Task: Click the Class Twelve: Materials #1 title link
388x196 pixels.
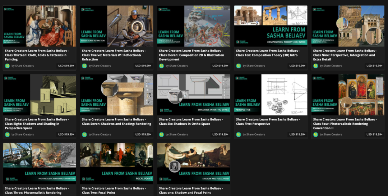Action: click(114, 55)
